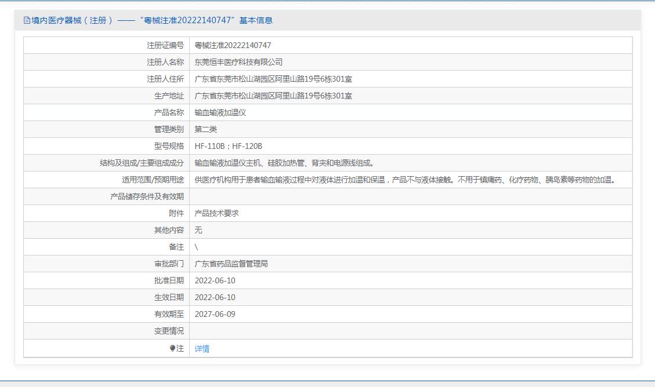
Task: Click the 批准日期 row label
Action: pyautogui.click(x=169, y=280)
